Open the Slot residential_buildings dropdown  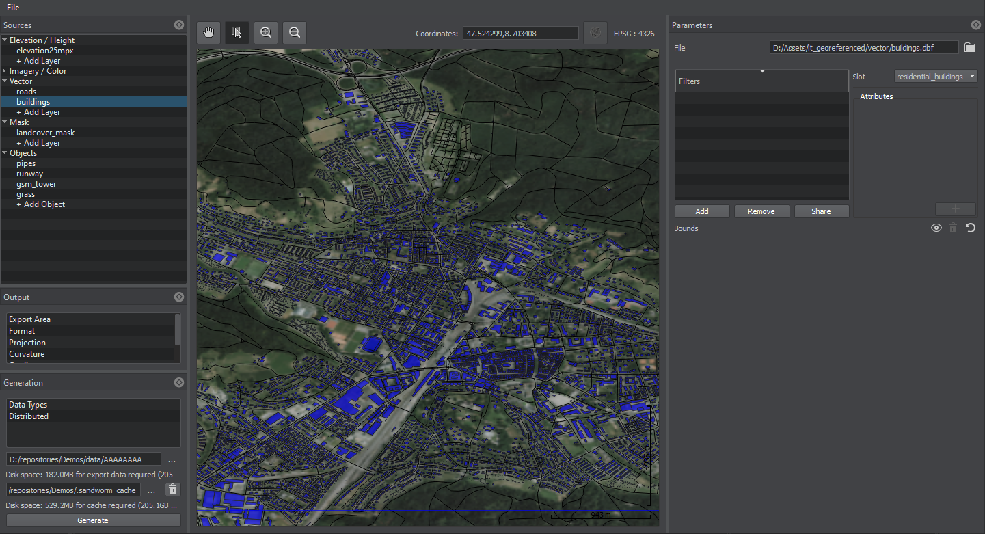click(936, 77)
